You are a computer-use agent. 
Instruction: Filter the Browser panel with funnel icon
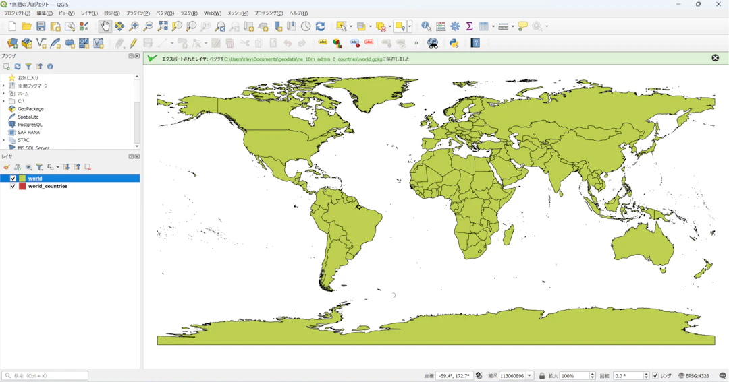tap(28, 67)
